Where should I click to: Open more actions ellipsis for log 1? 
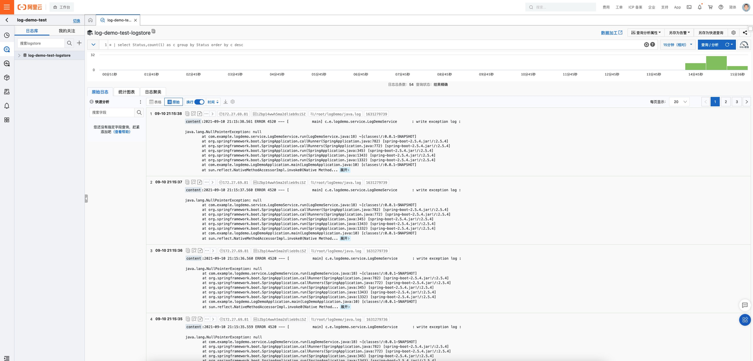pos(206,114)
